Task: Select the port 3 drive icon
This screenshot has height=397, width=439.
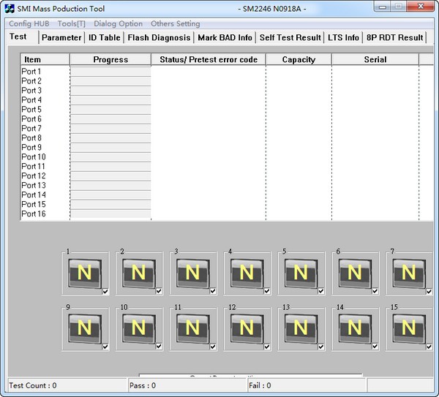Action: tap(192, 273)
